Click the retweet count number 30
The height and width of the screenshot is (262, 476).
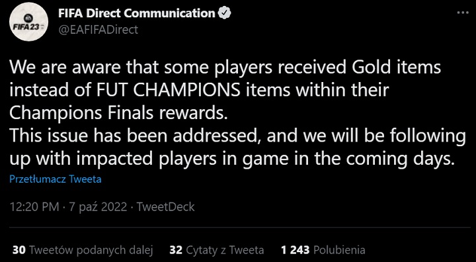[19, 250]
